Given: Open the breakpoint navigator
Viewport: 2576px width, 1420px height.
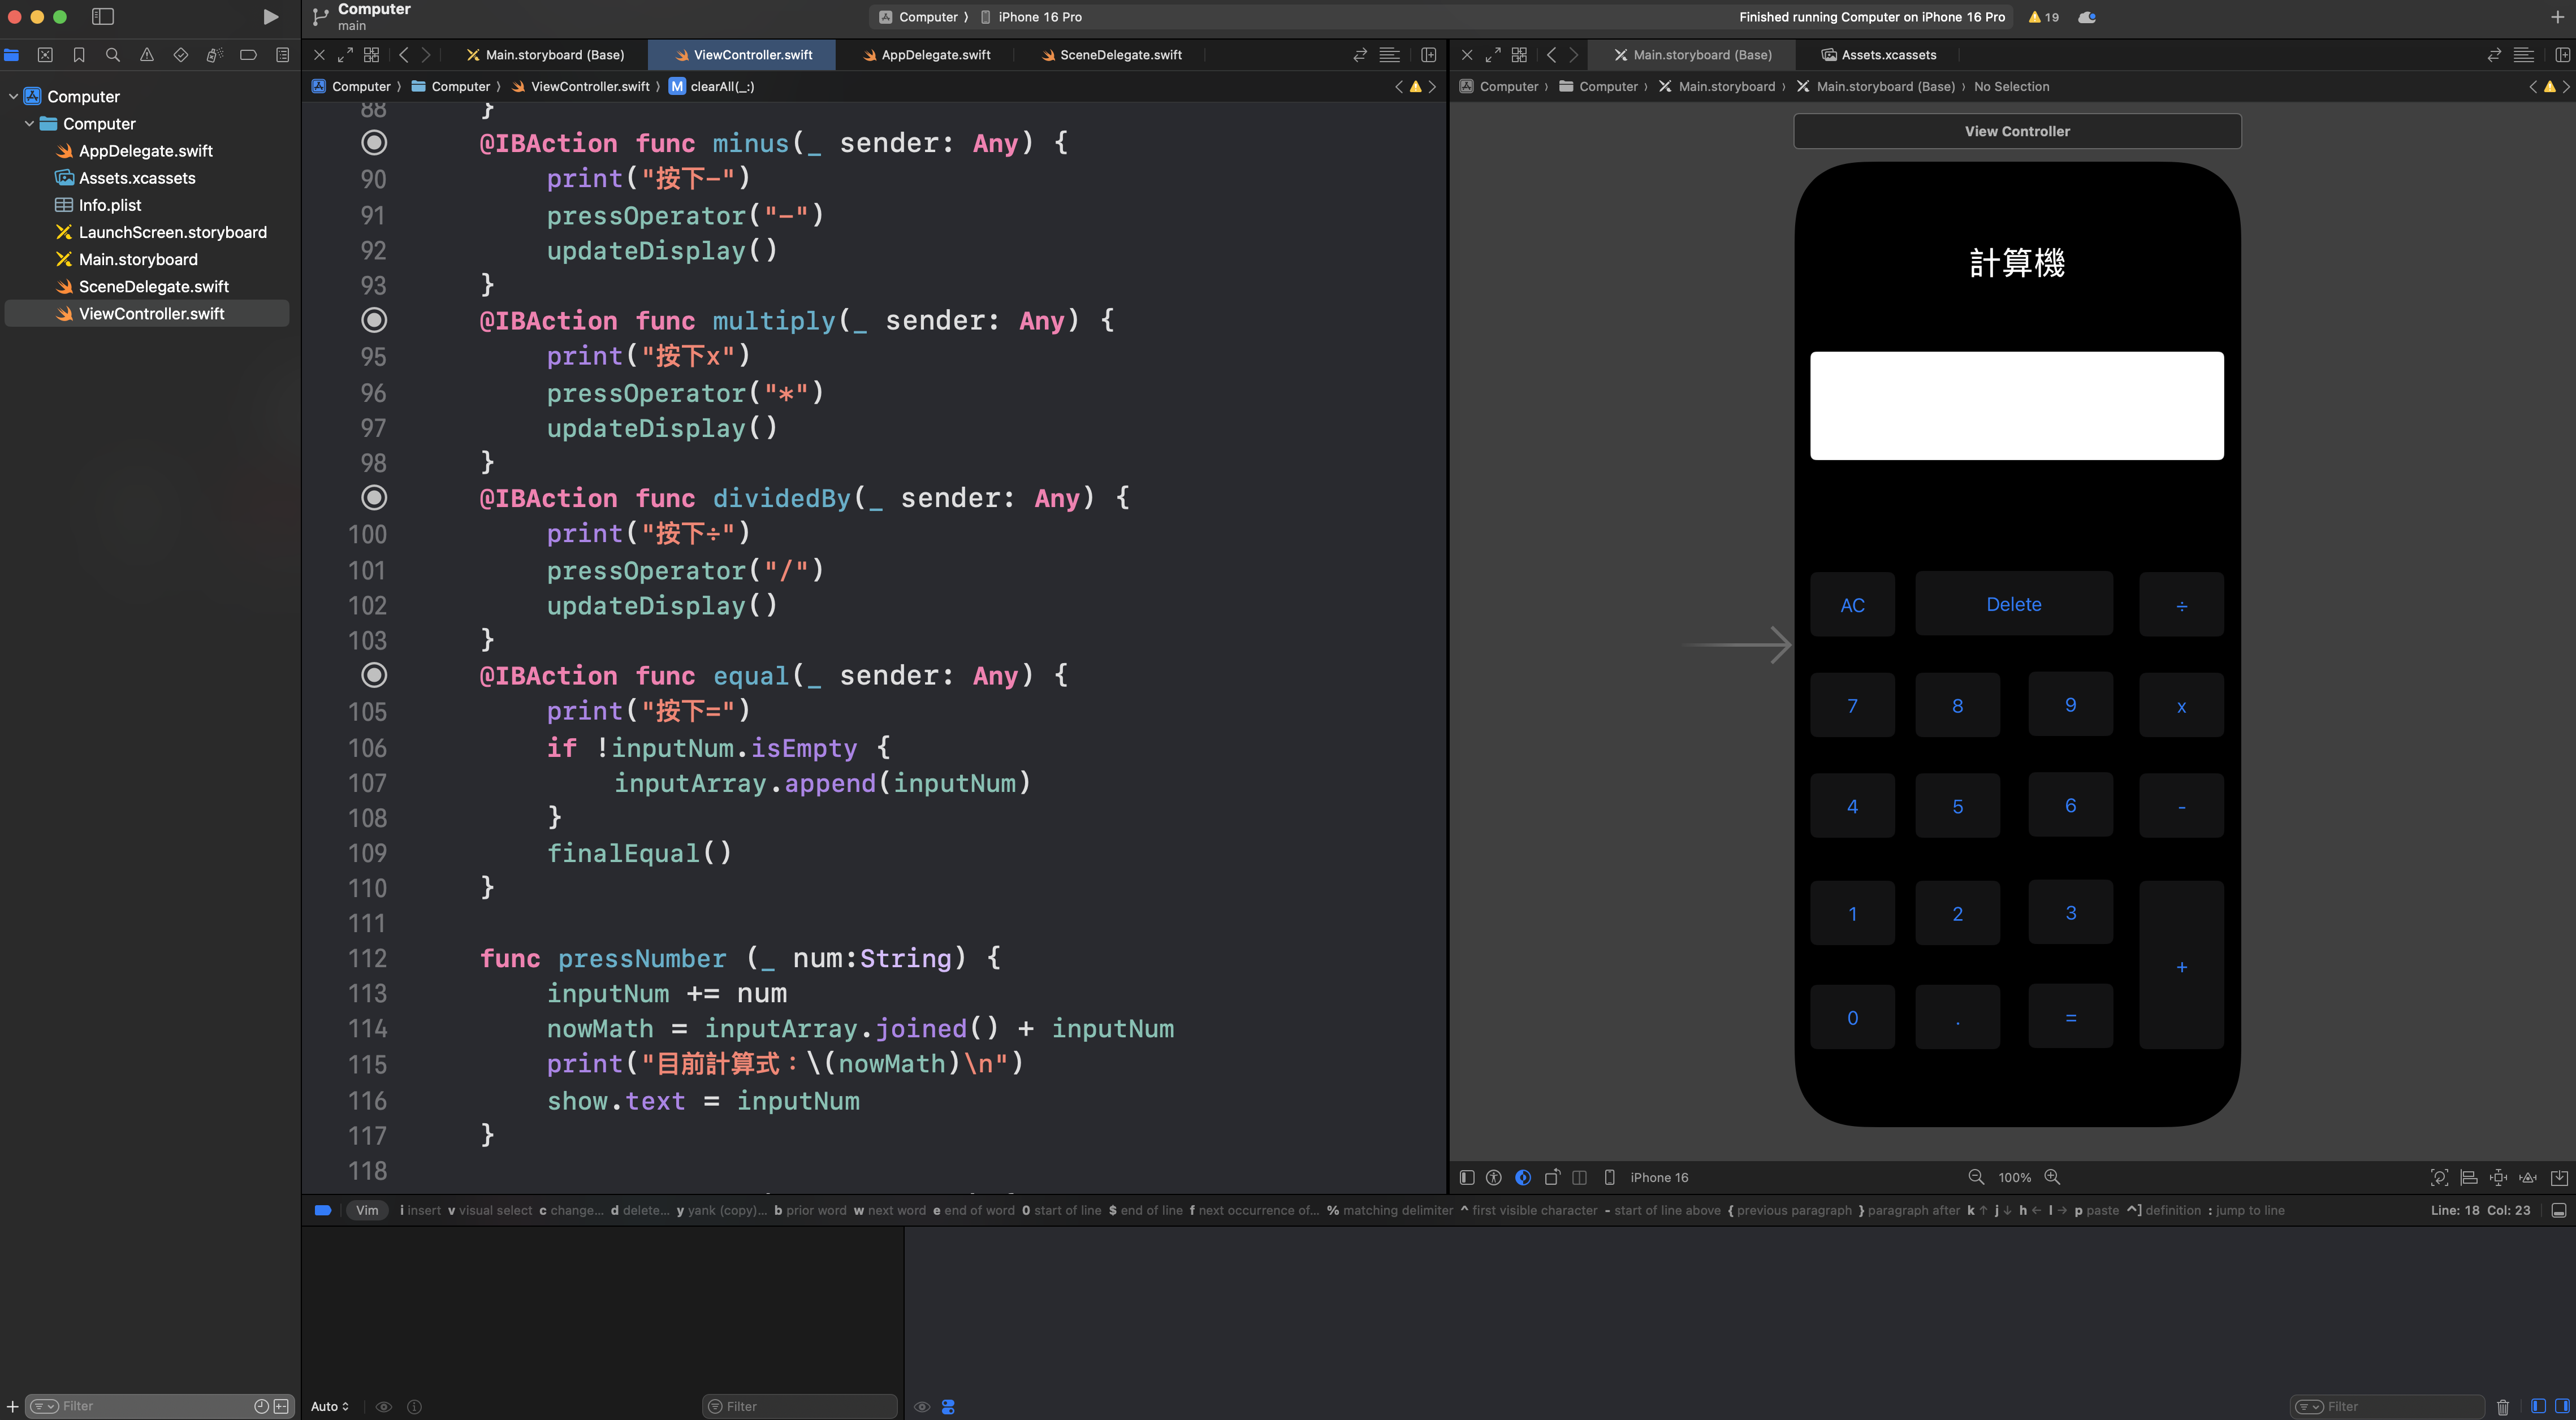Looking at the screenshot, I should click(x=248, y=55).
